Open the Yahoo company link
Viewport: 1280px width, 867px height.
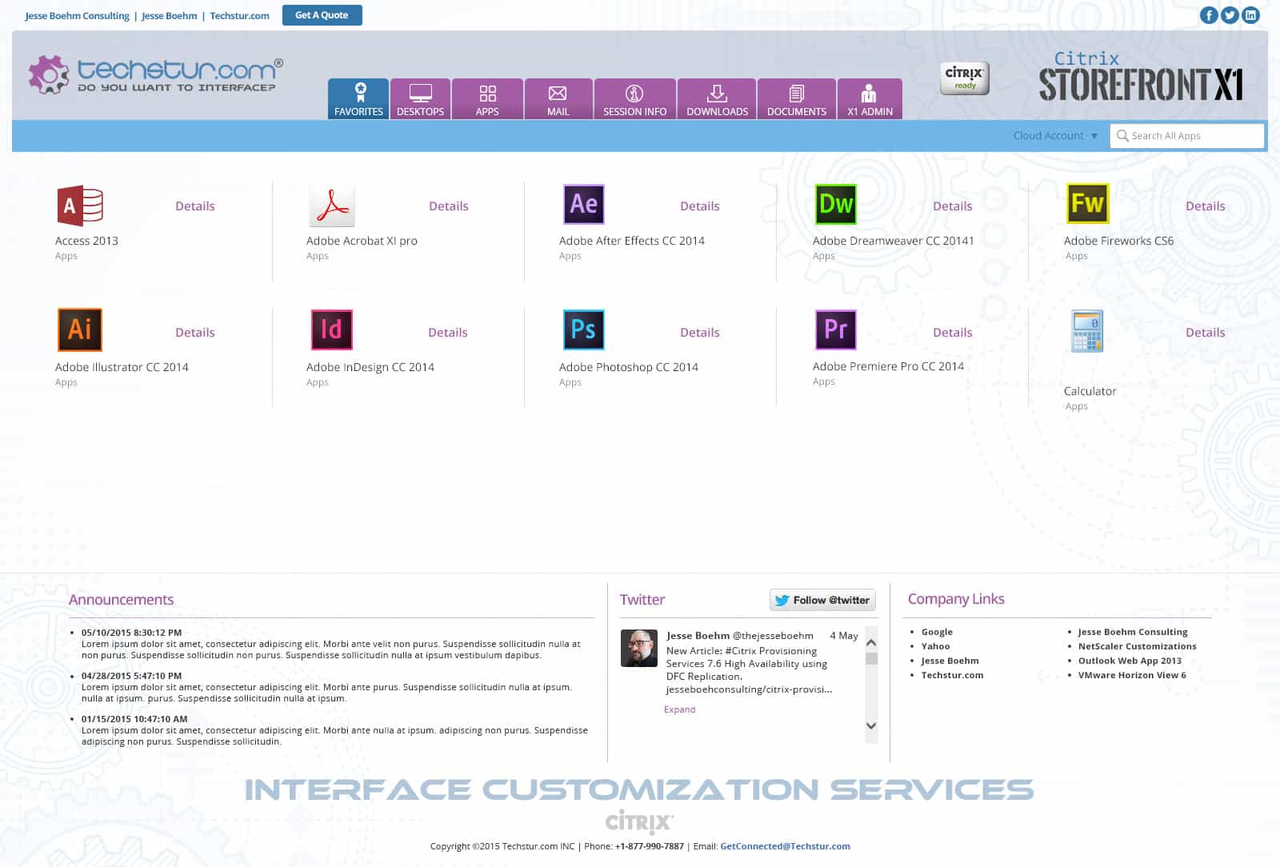click(935, 646)
